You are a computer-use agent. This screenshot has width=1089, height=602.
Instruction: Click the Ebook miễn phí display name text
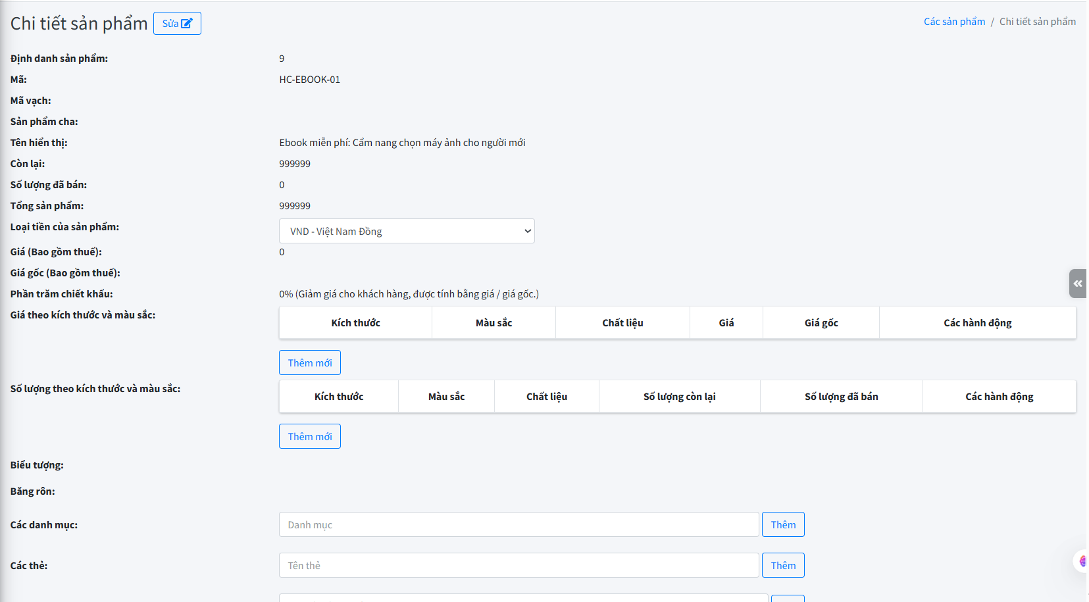click(x=402, y=143)
